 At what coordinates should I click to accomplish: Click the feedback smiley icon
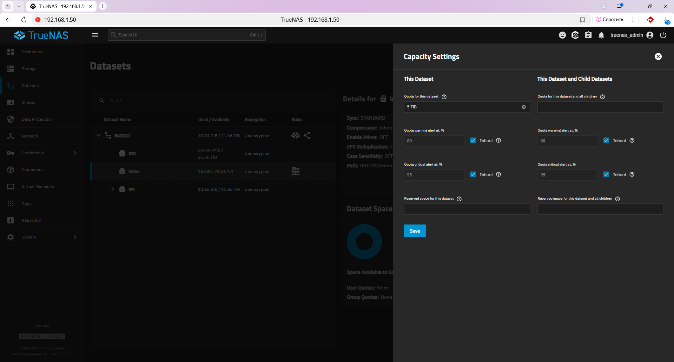562,35
